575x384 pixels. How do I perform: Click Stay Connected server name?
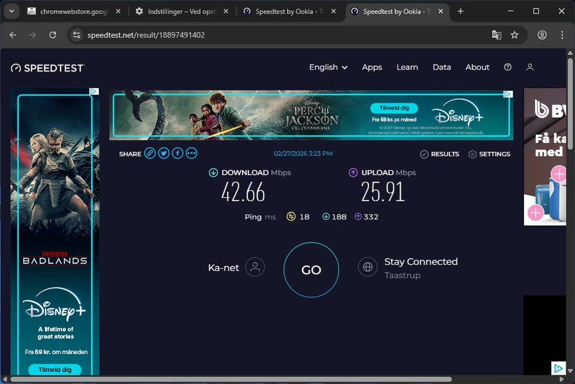420,262
